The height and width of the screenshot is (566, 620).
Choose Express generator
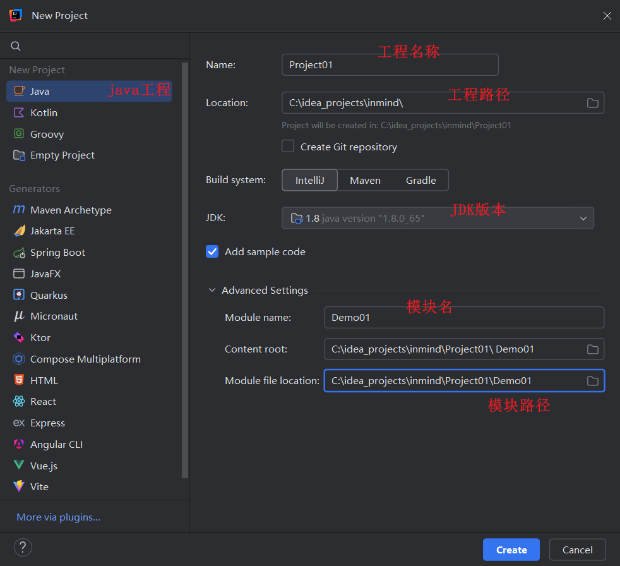[x=90, y=423]
